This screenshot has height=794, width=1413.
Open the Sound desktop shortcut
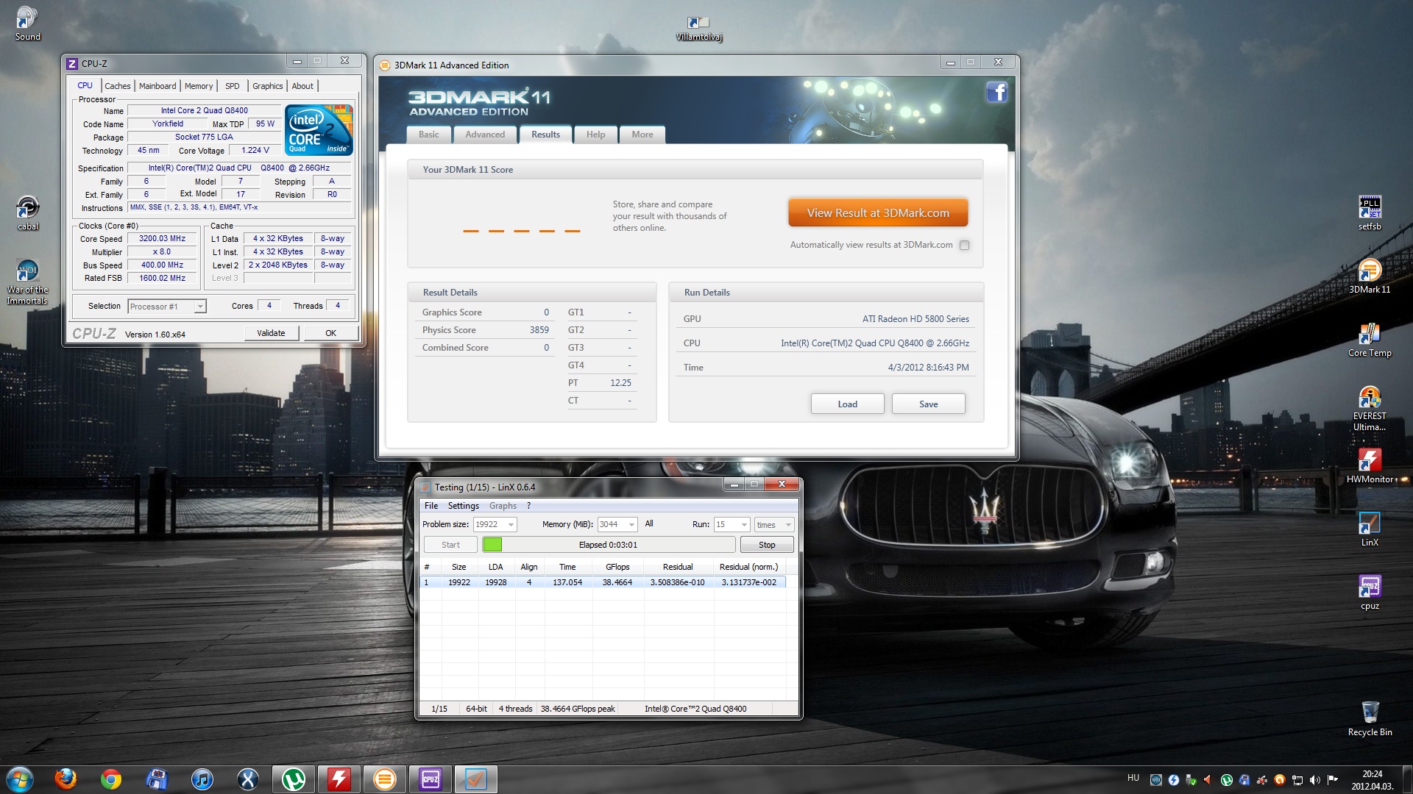coord(27,23)
